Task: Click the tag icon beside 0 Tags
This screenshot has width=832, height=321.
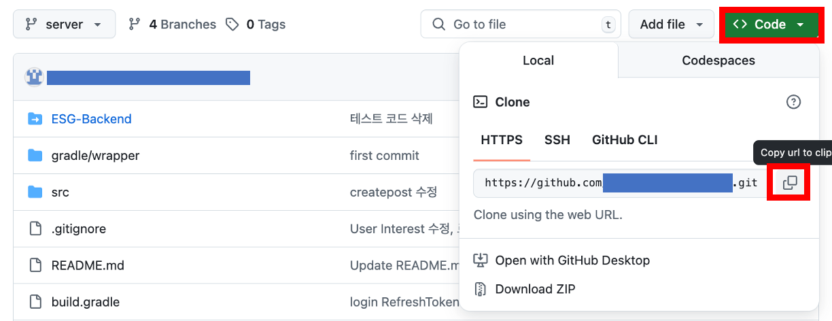Action: tap(232, 24)
